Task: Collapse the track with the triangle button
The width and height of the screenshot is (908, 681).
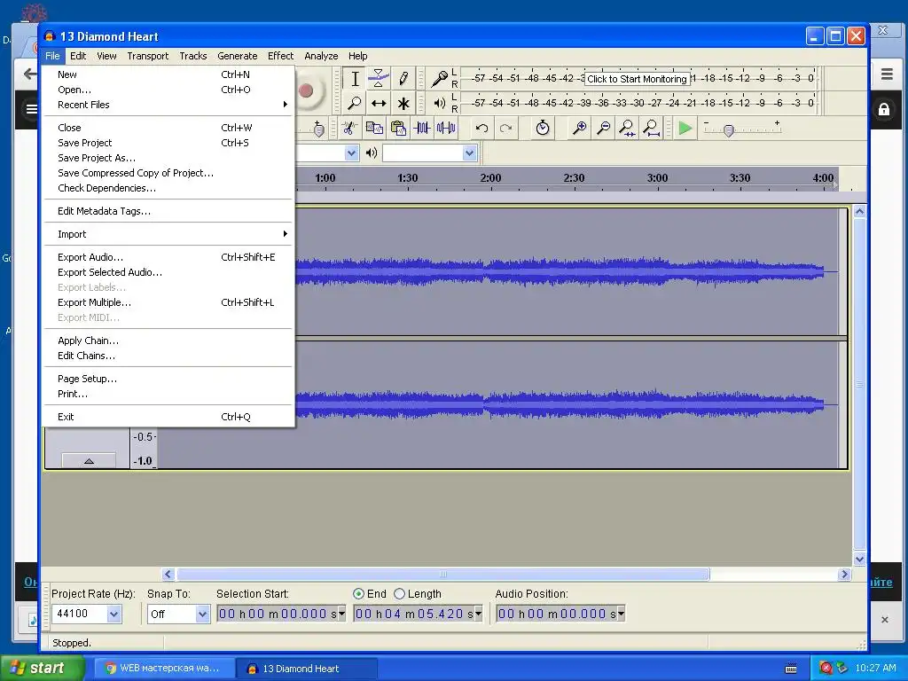Action: coord(89,461)
